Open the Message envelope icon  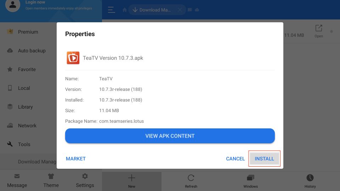pyautogui.click(x=17, y=176)
